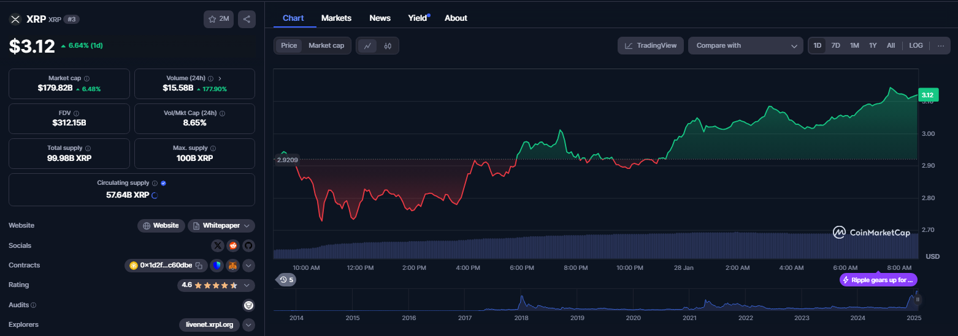Screen dimensions: 958x336
Task: Open the TradingView chart button
Action: (x=650, y=45)
